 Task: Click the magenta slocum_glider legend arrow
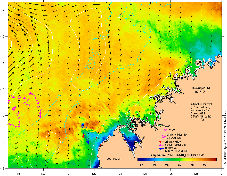161,145
